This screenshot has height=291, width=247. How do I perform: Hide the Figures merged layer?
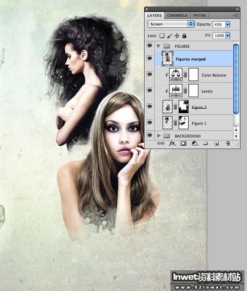pyautogui.click(x=150, y=59)
